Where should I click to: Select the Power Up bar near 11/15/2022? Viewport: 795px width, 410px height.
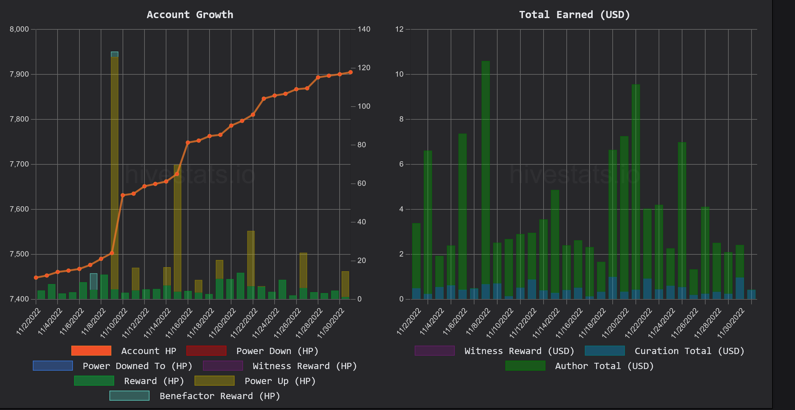tap(177, 228)
